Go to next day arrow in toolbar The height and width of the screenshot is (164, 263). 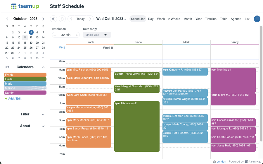tap(90, 19)
